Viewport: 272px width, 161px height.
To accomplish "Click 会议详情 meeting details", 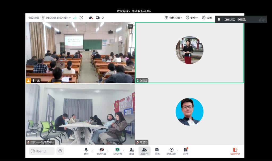I will click(x=34, y=18).
